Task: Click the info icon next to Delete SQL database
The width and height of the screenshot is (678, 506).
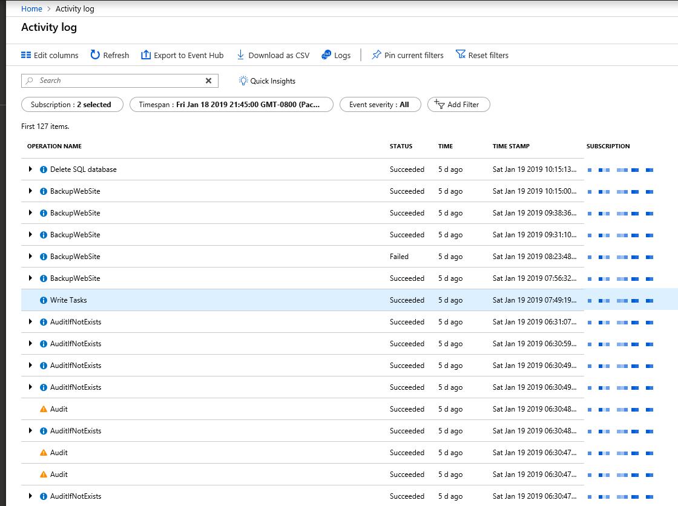Action: pyautogui.click(x=42, y=169)
